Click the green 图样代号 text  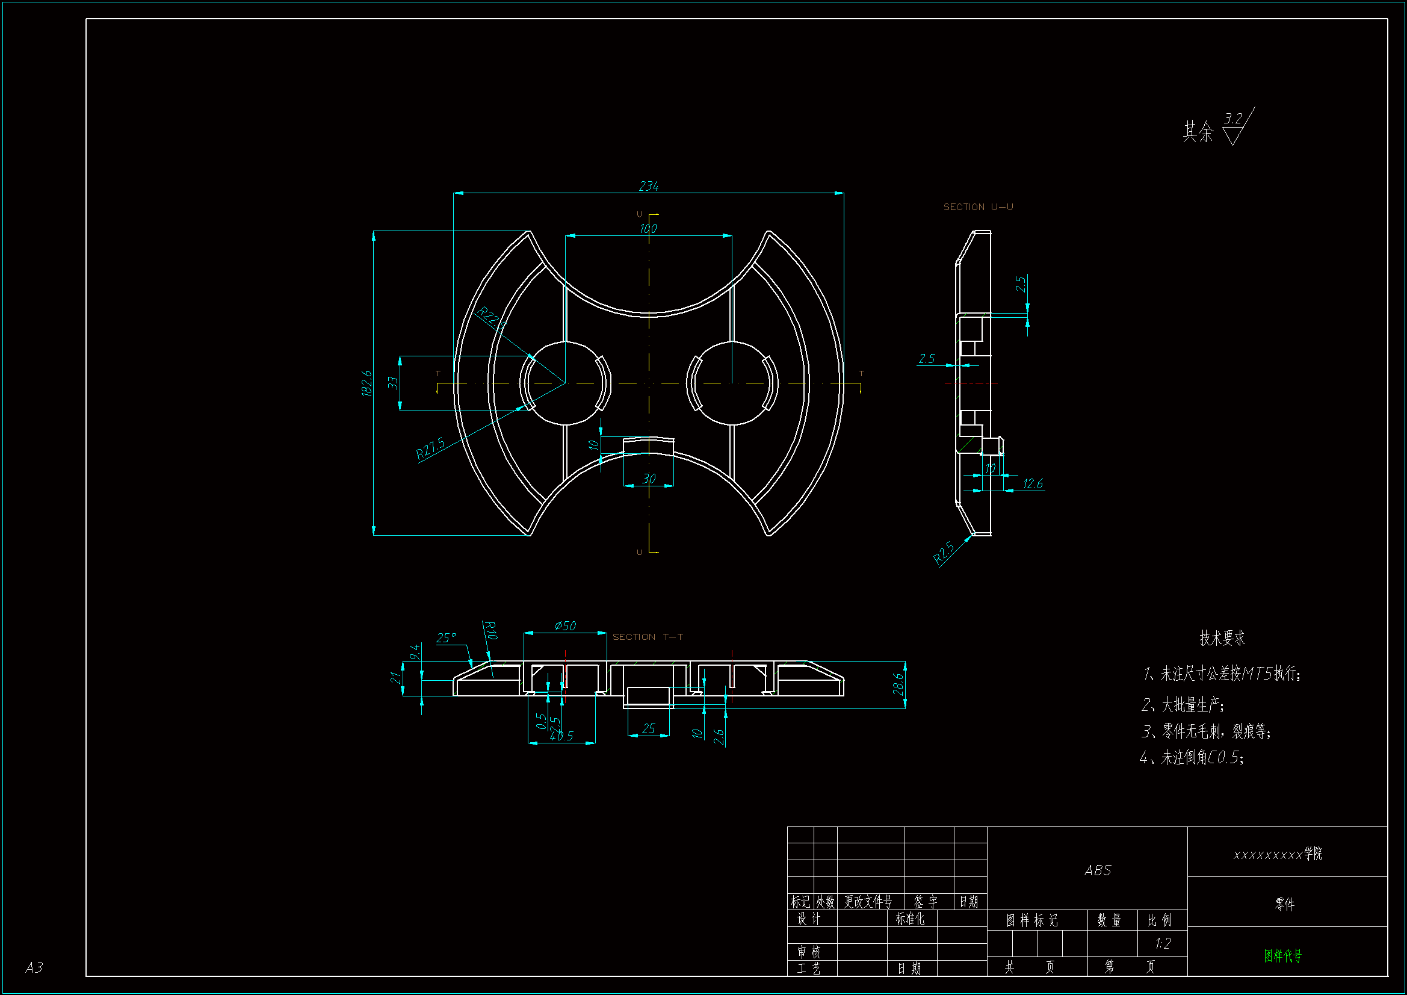tap(1282, 956)
